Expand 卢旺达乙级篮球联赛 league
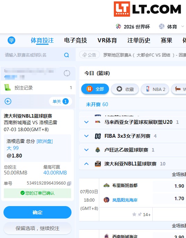Image resolution: width=186 pixels, height=238 pixels. tap(86, 150)
